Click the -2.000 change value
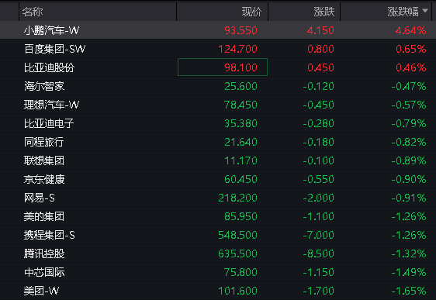 click(318, 198)
